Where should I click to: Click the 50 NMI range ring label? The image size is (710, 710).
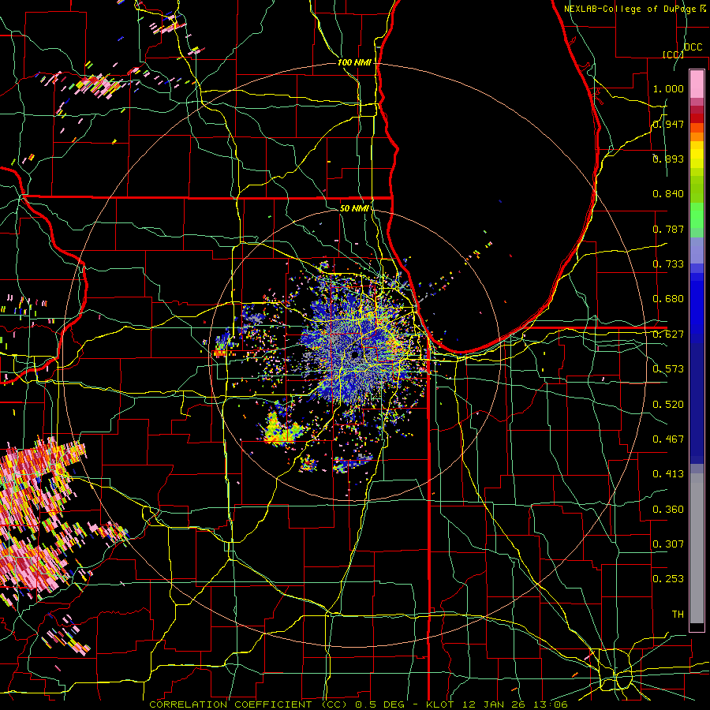(353, 208)
